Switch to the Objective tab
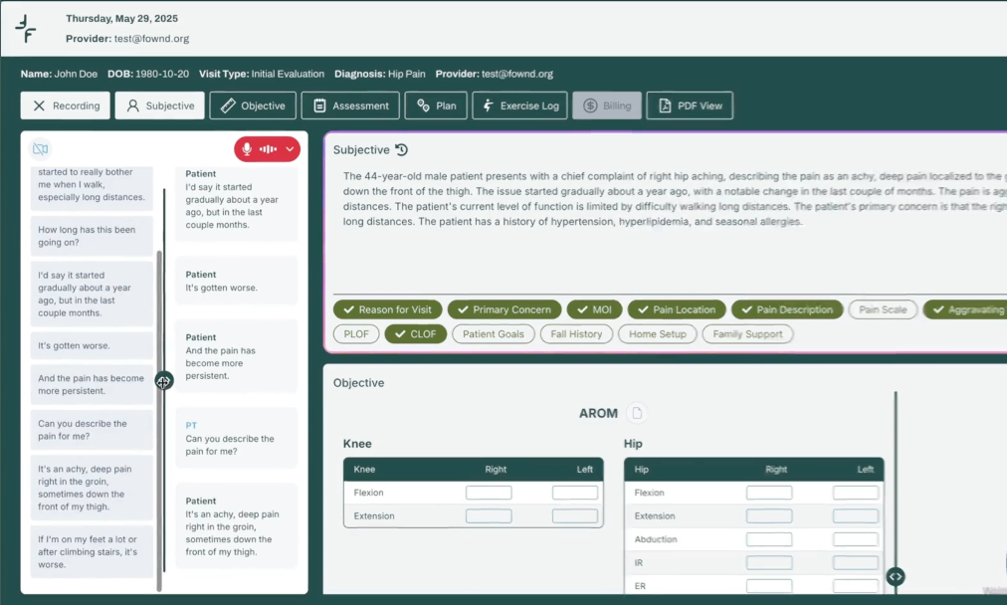The height and width of the screenshot is (605, 1007). tap(253, 105)
